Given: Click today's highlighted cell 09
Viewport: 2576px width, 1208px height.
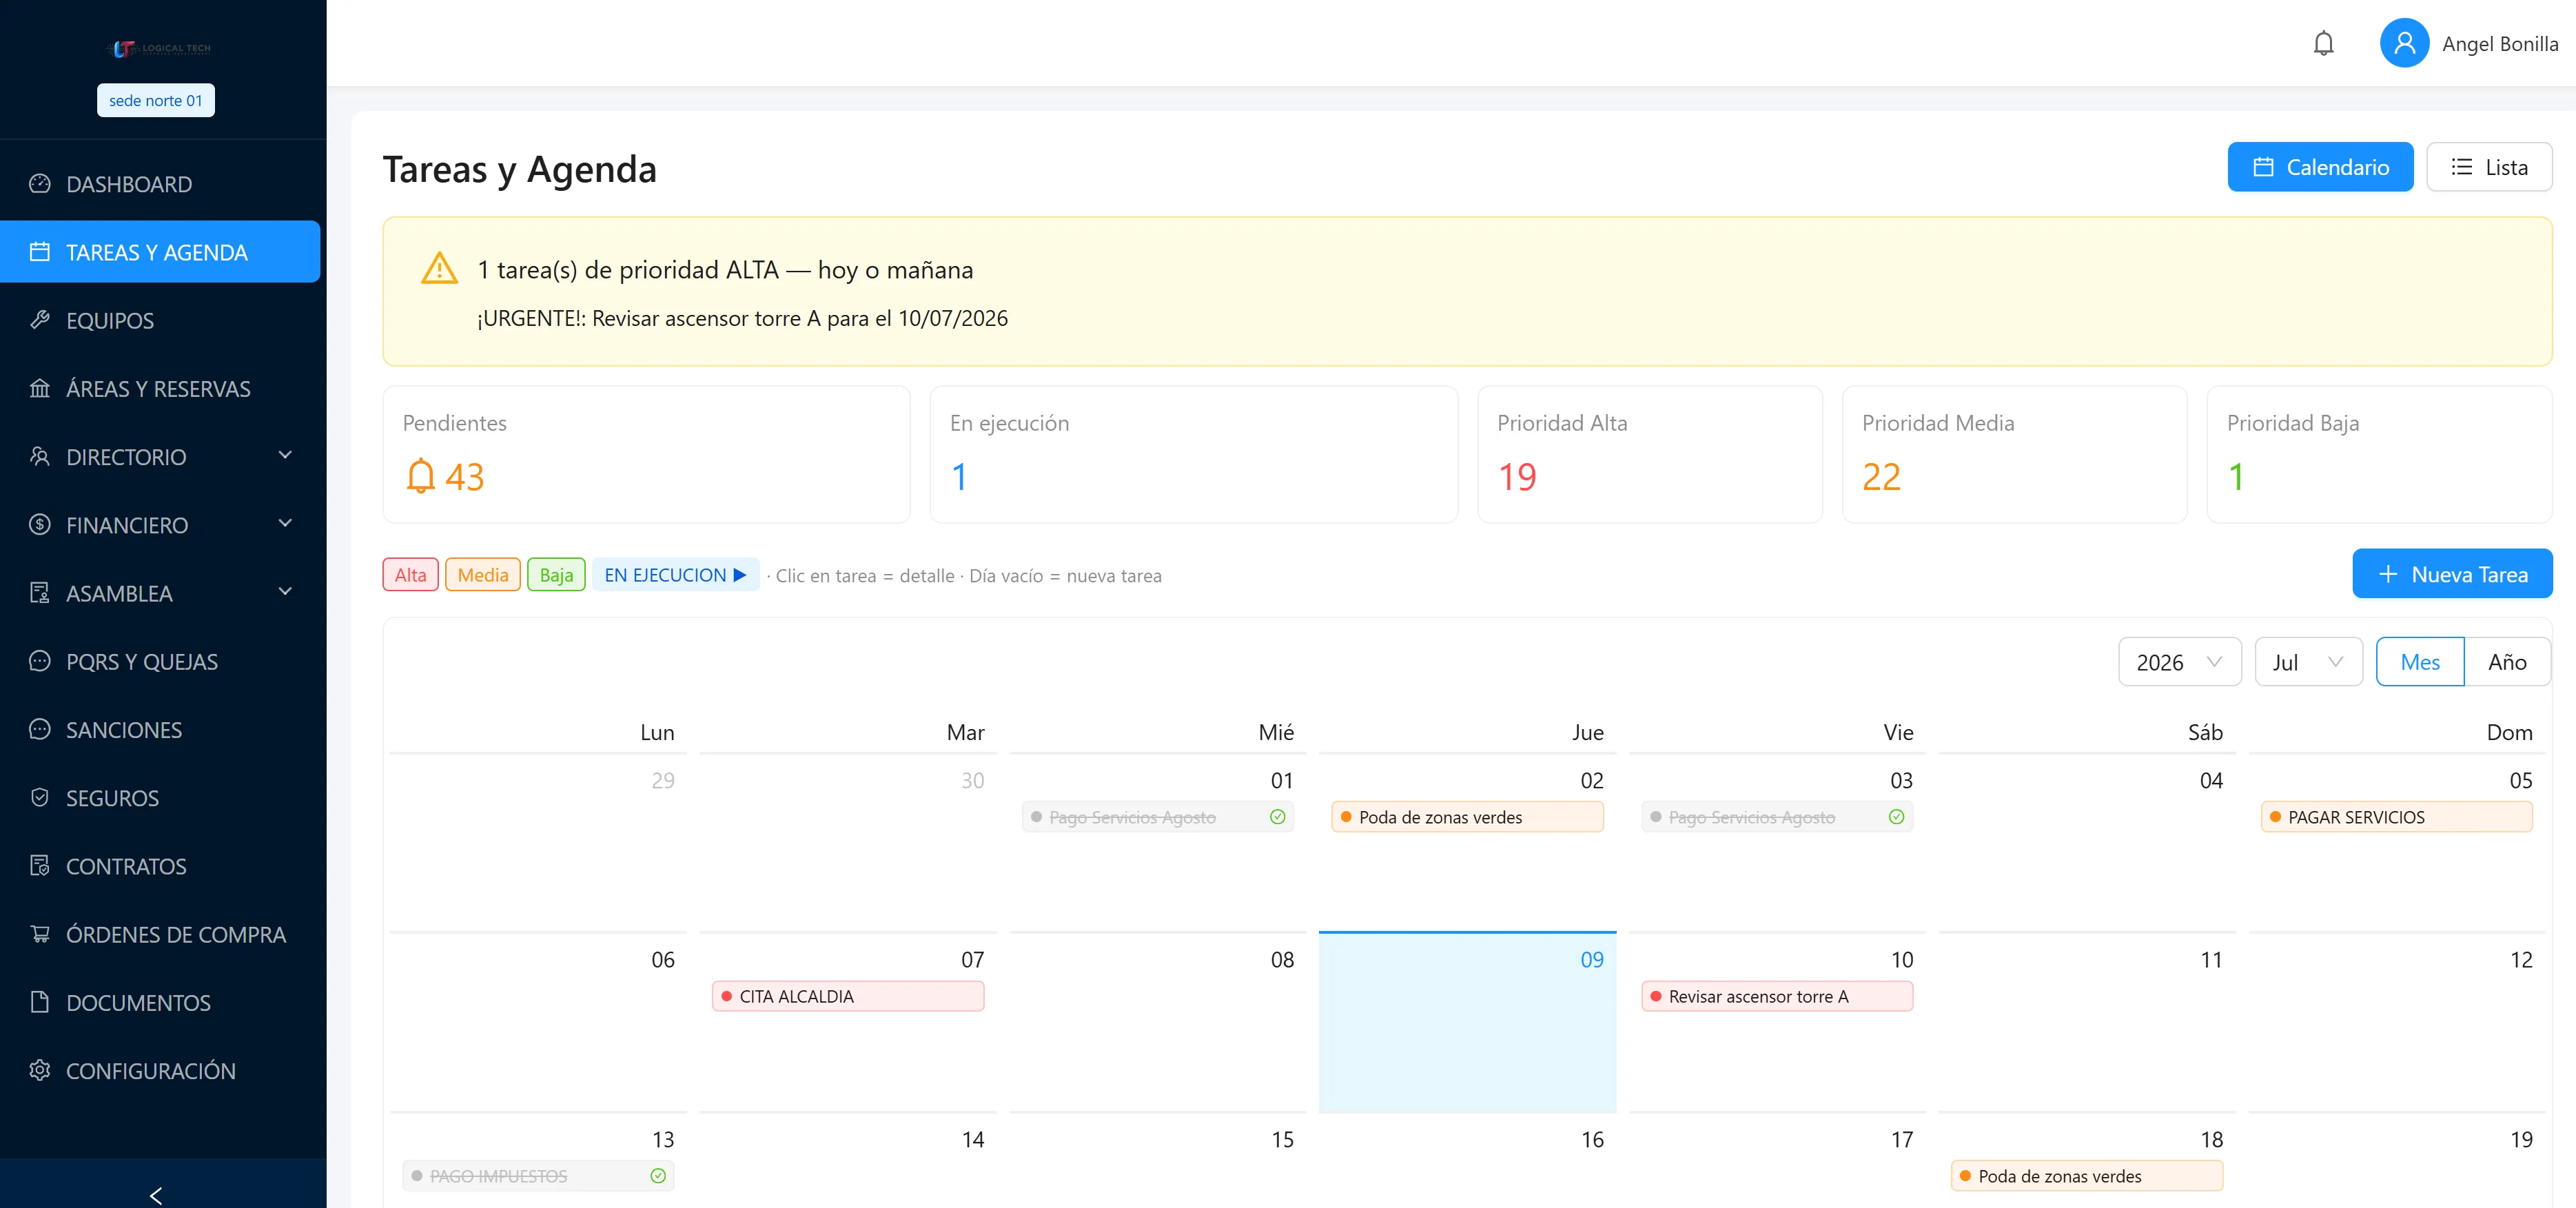Looking at the screenshot, I should [1466, 1022].
